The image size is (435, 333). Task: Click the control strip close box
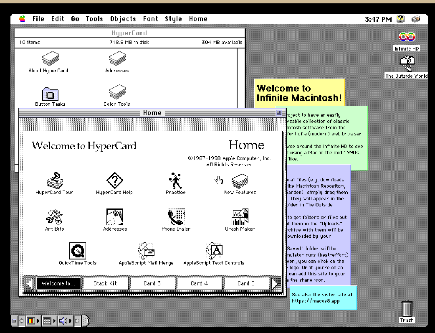tap(15, 321)
